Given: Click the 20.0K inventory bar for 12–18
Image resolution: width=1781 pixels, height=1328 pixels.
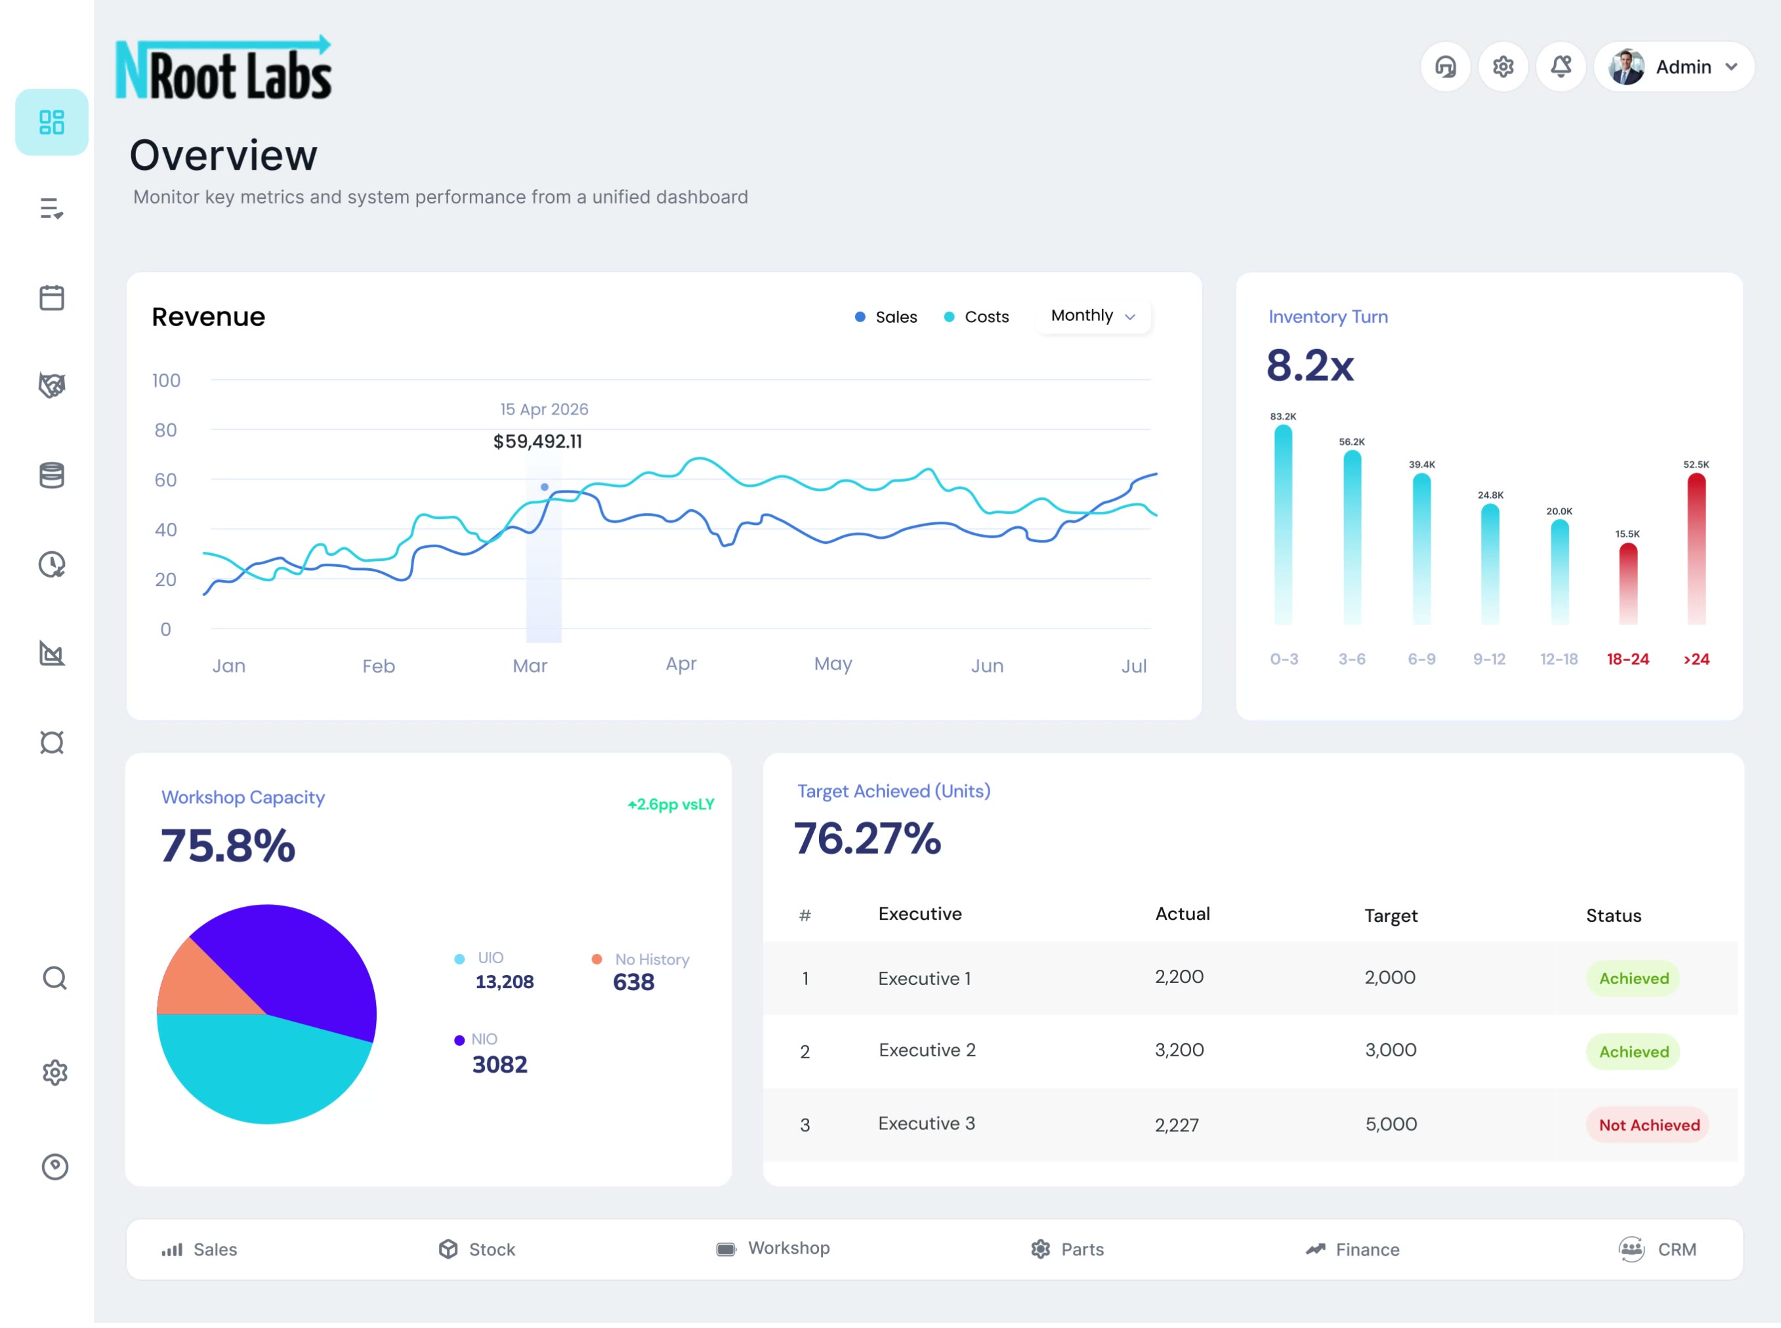Looking at the screenshot, I should click(1559, 571).
